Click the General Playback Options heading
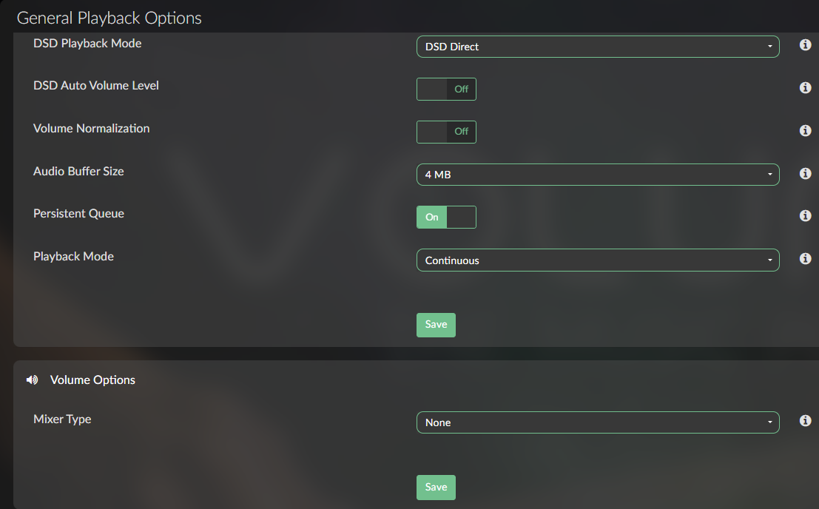This screenshot has width=819, height=509. [x=109, y=18]
